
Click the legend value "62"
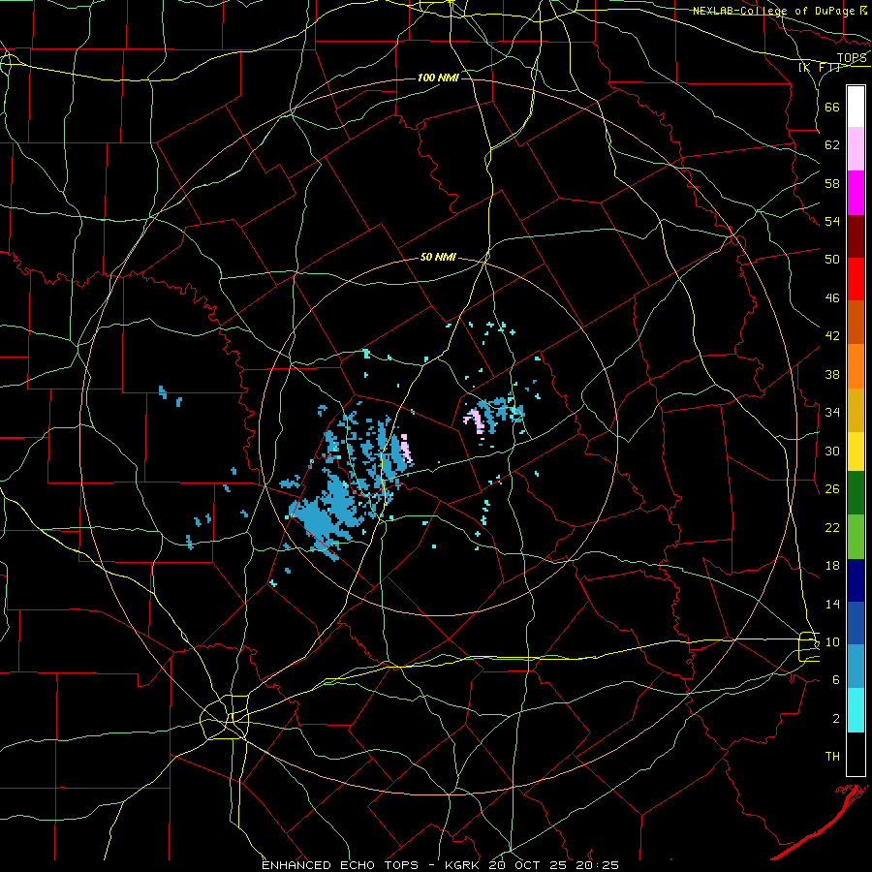click(x=832, y=145)
